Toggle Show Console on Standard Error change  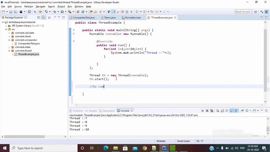pyautogui.click(x=236, y=111)
